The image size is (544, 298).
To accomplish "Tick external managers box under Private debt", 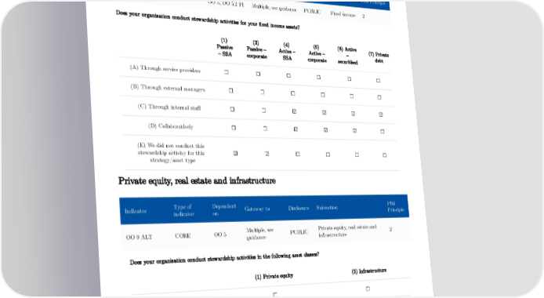I will [x=379, y=97].
